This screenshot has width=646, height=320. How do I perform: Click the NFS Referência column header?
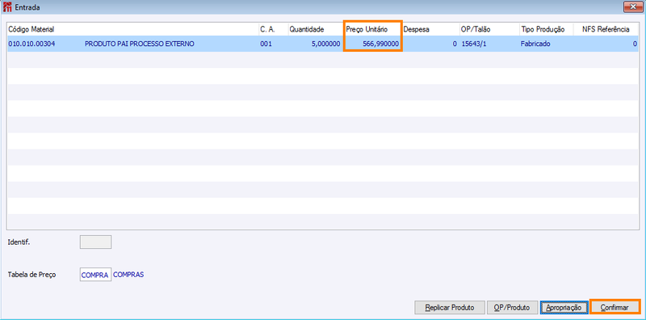point(606,29)
